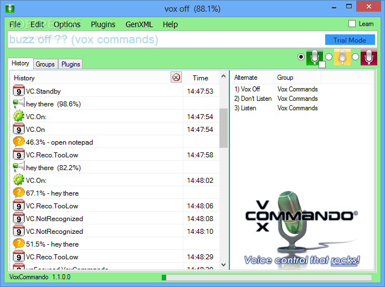The image size is (385, 287).
Task: Click Vox Commands group in the Vox Off row
Action: tap(297, 89)
